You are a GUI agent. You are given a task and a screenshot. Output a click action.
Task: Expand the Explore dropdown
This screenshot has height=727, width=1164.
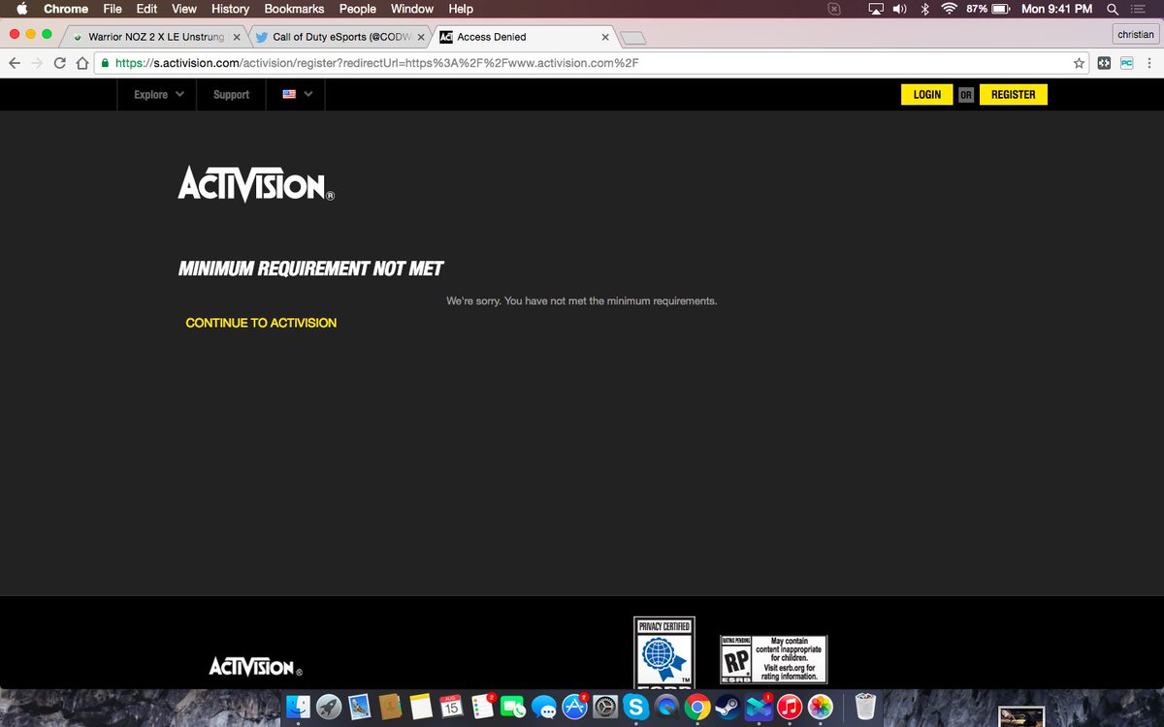[x=158, y=94]
